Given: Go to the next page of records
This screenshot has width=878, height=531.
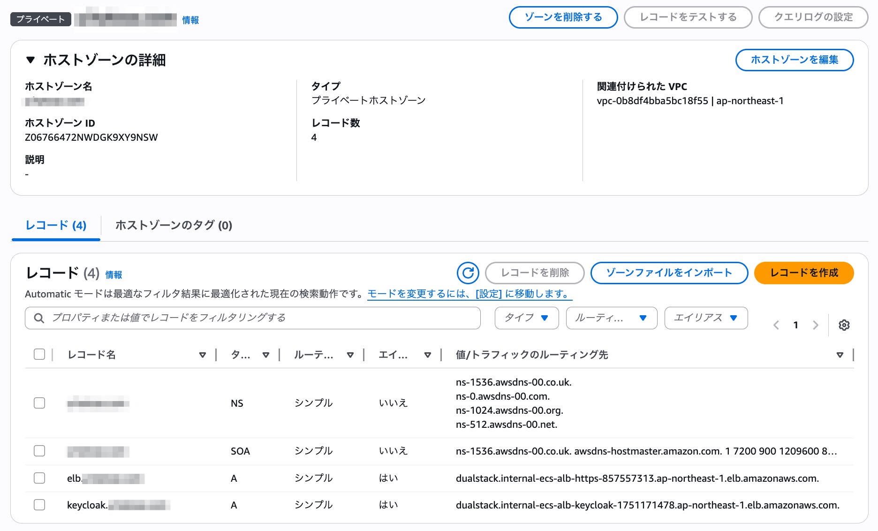Looking at the screenshot, I should pyautogui.click(x=816, y=325).
